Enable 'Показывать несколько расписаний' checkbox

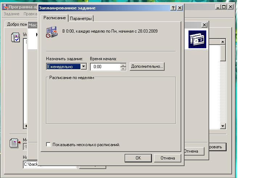tap(48, 144)
